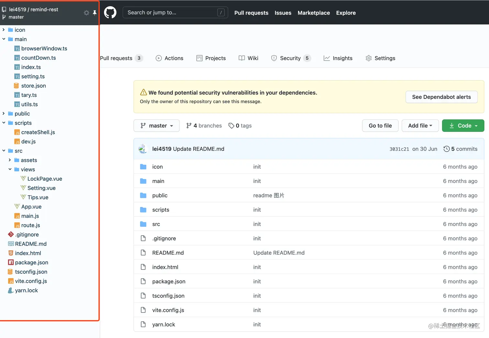Open tary.ts in the tree

29,95
